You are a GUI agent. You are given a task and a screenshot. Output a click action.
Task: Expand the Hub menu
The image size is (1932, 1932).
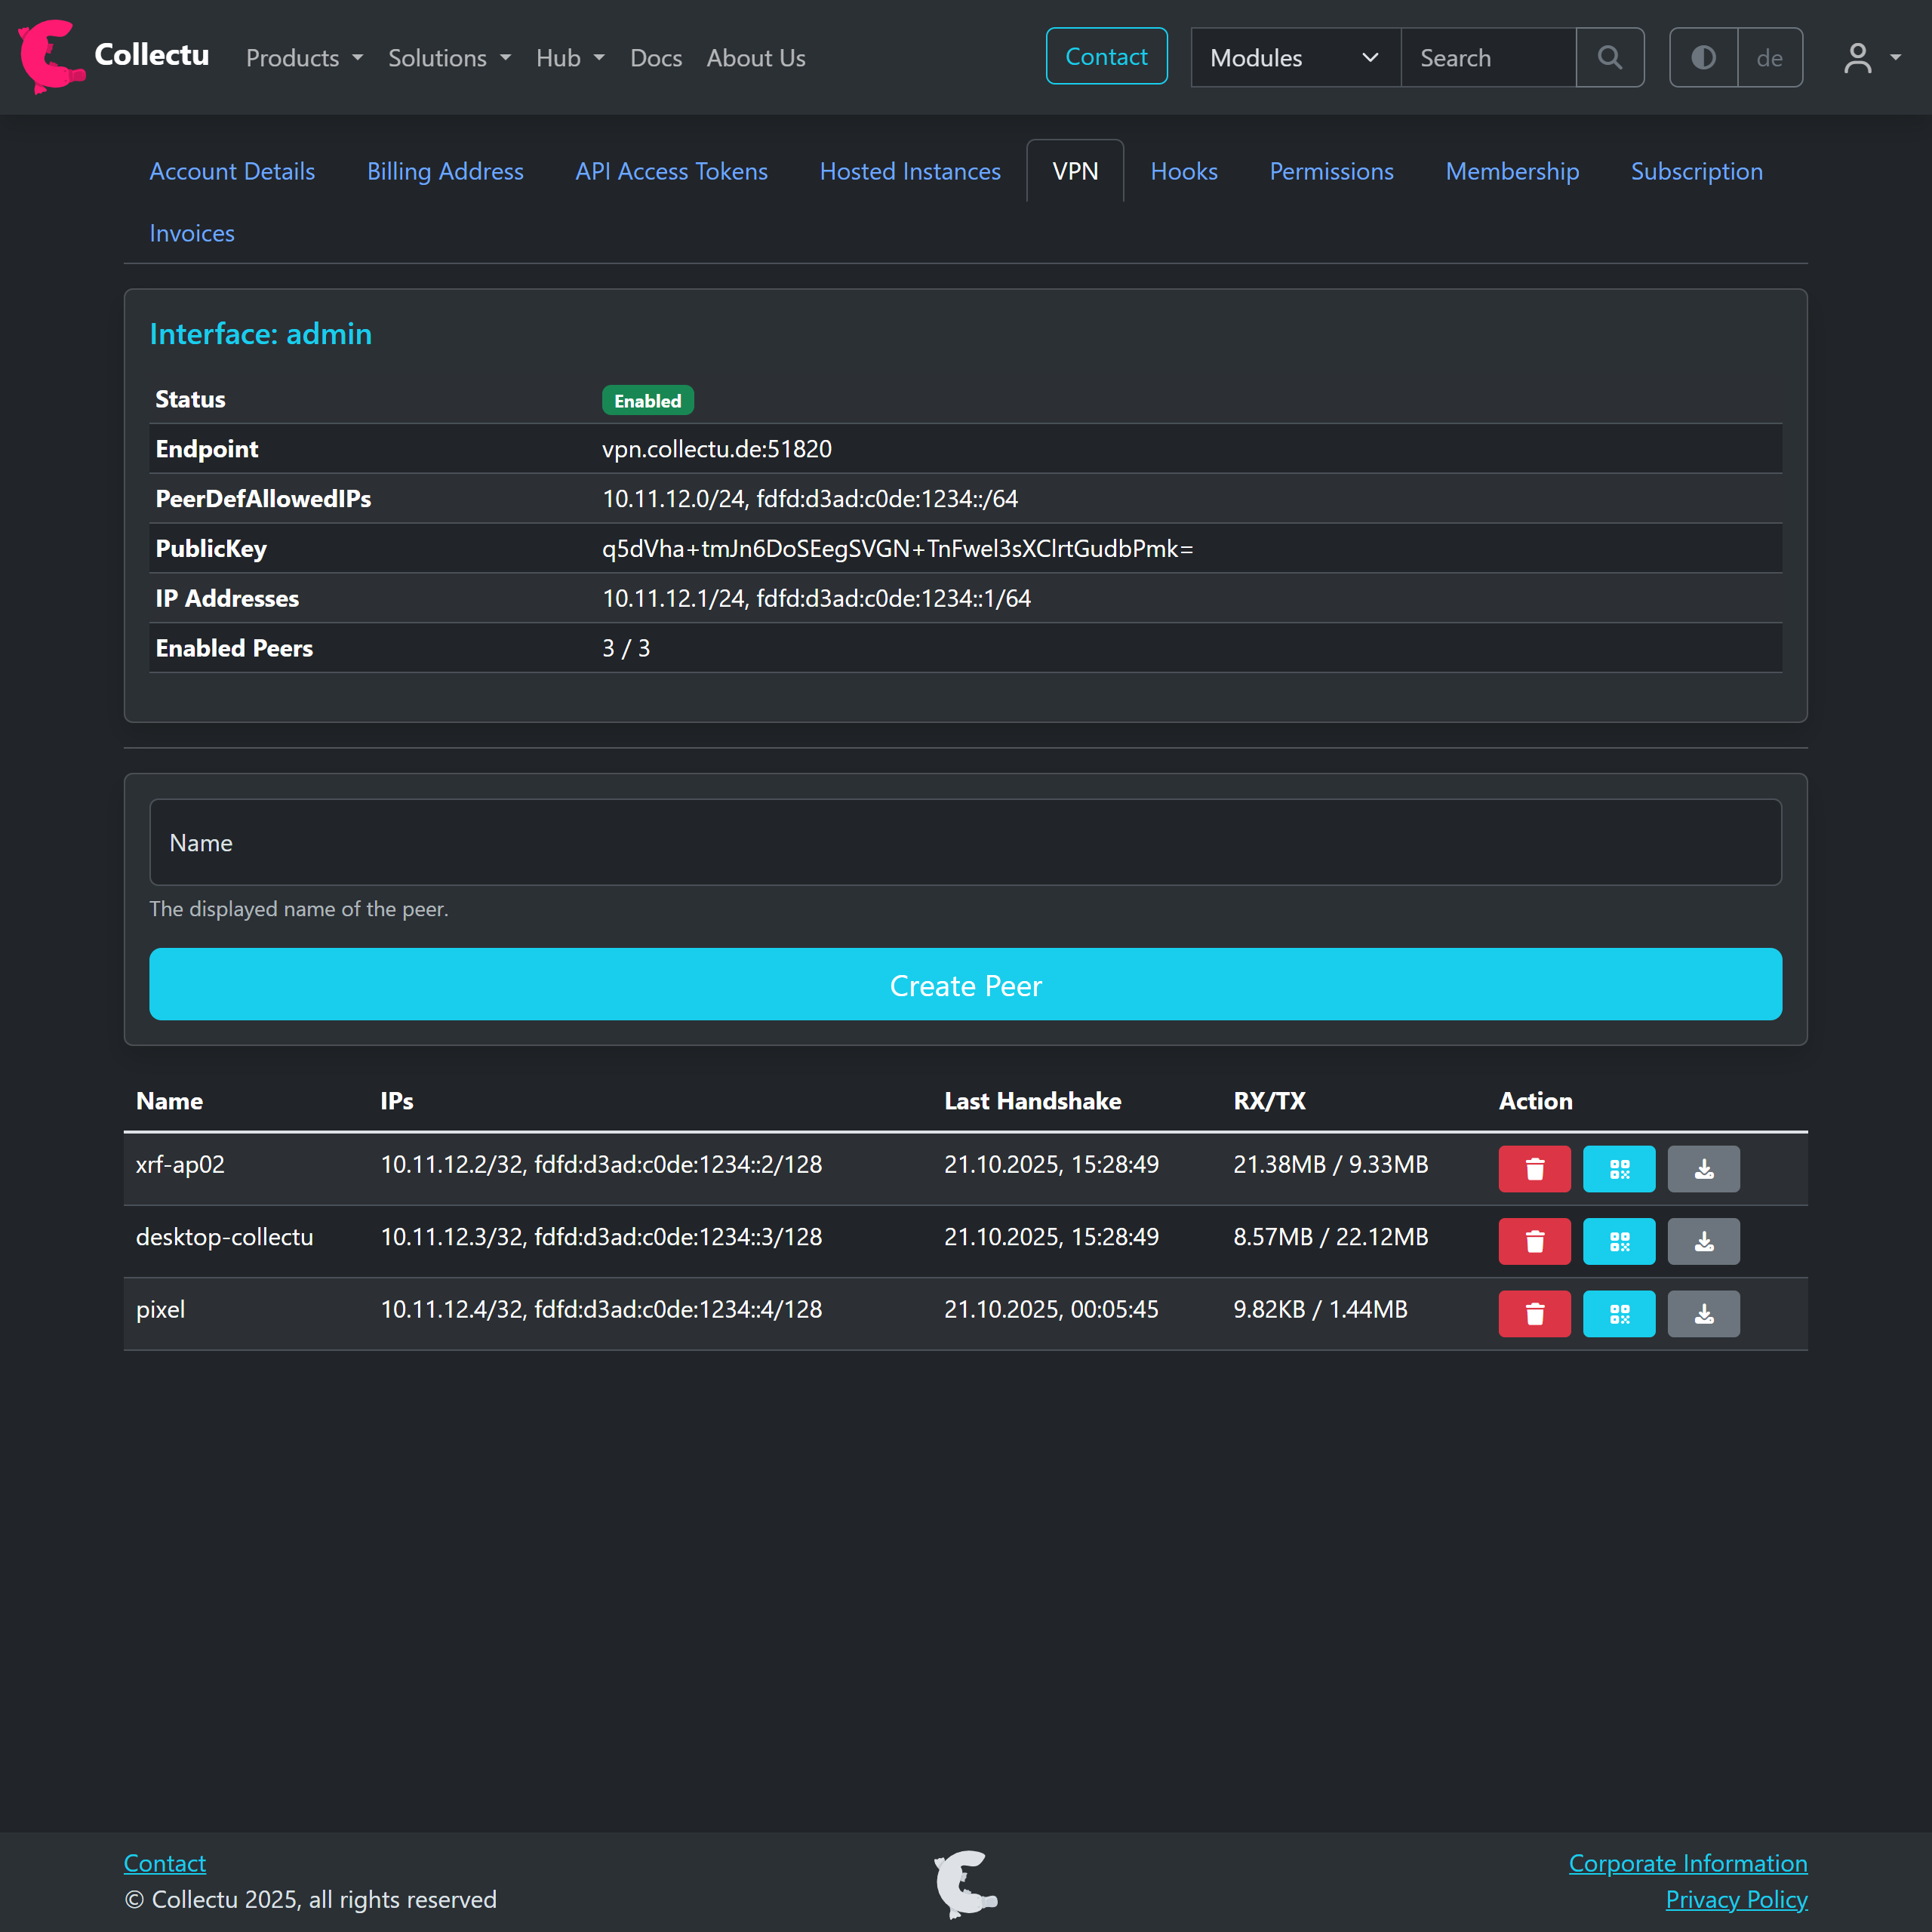[570, 58]
